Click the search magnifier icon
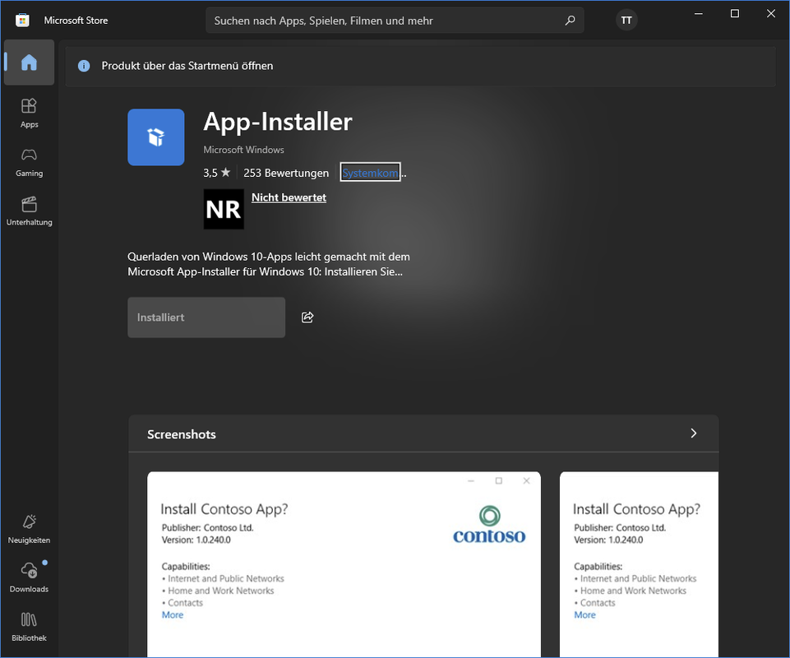Viewport: 790px width, 658px height. pyautogui.click(x=570, y=21)
